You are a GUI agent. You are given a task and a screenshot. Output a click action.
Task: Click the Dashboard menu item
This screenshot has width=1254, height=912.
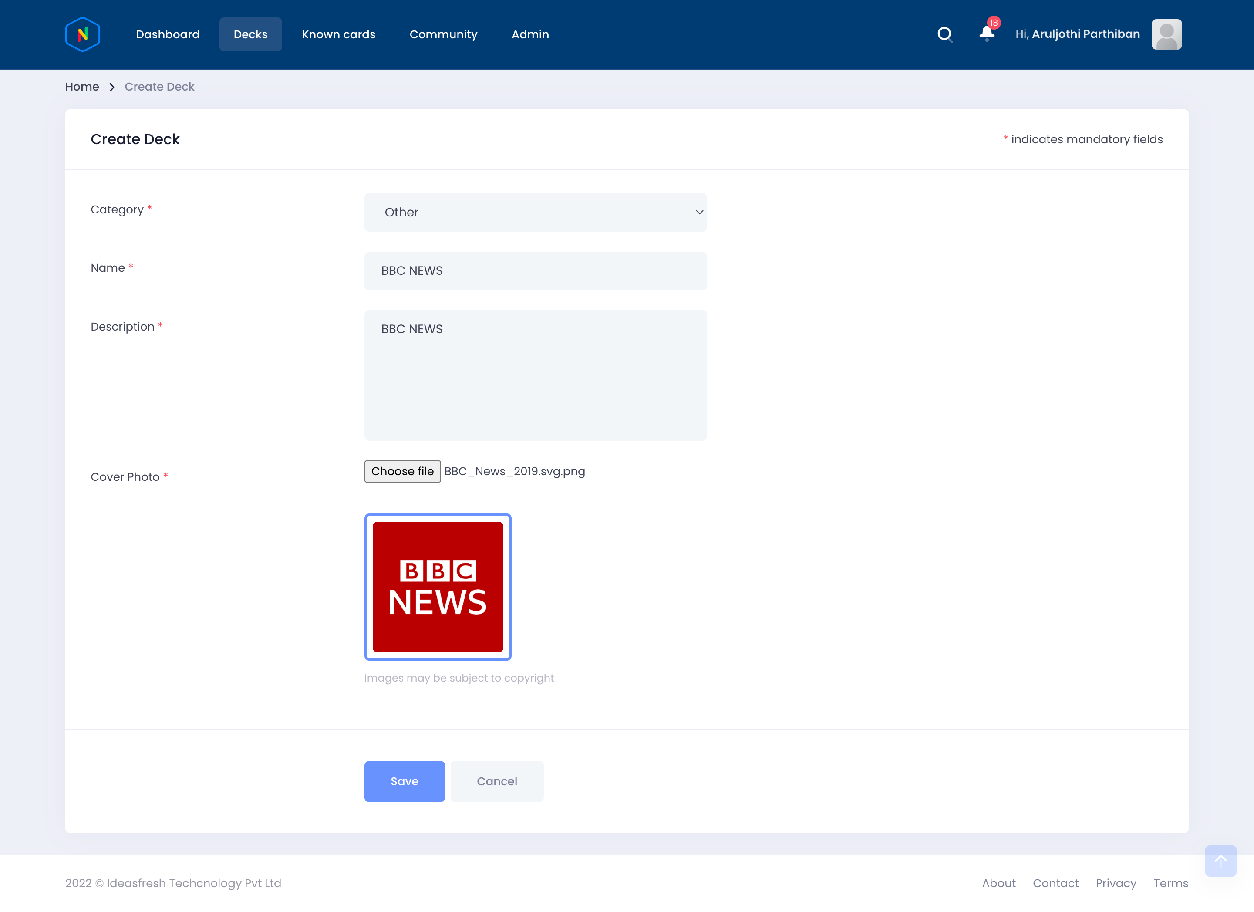[168, 34]
